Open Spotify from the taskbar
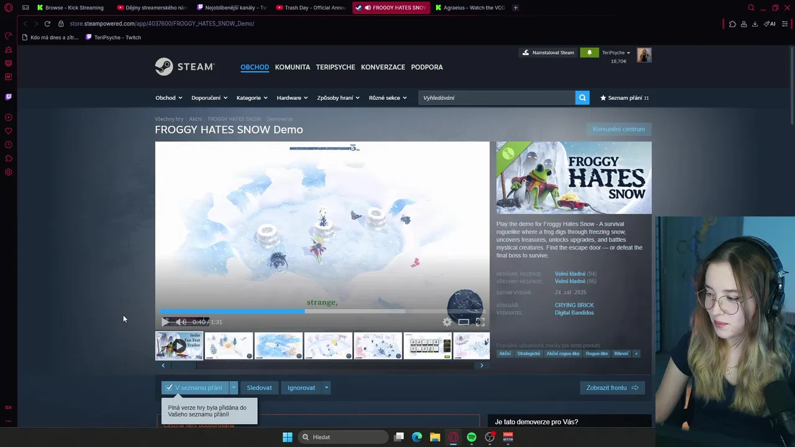 [471, 437]
